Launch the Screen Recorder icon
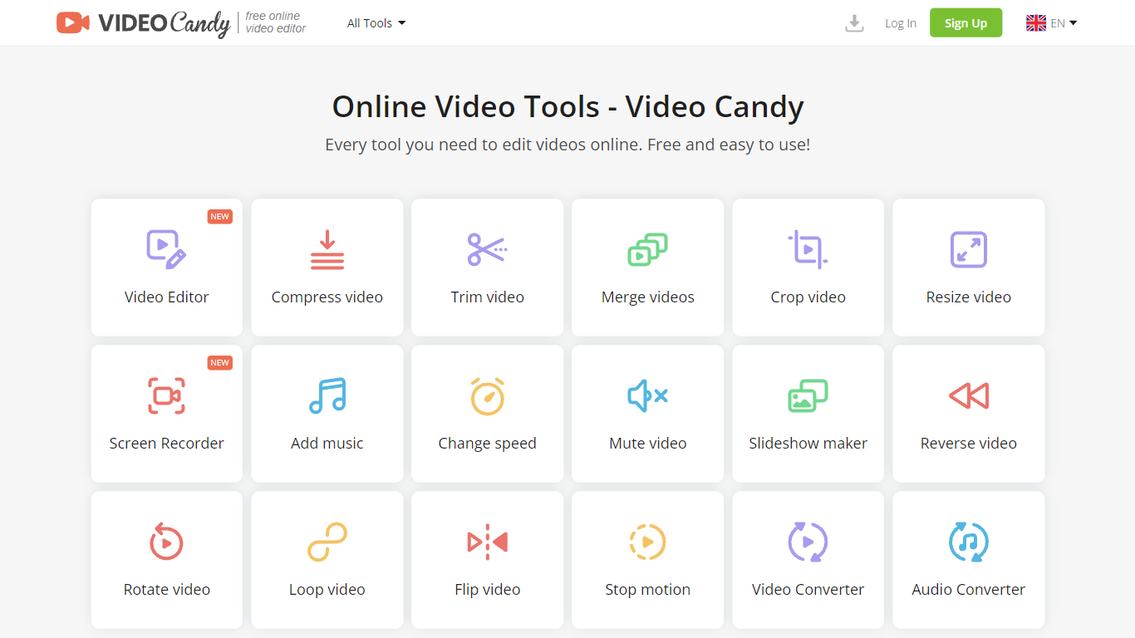The image size is (1135, 638). tap(166, 395)
